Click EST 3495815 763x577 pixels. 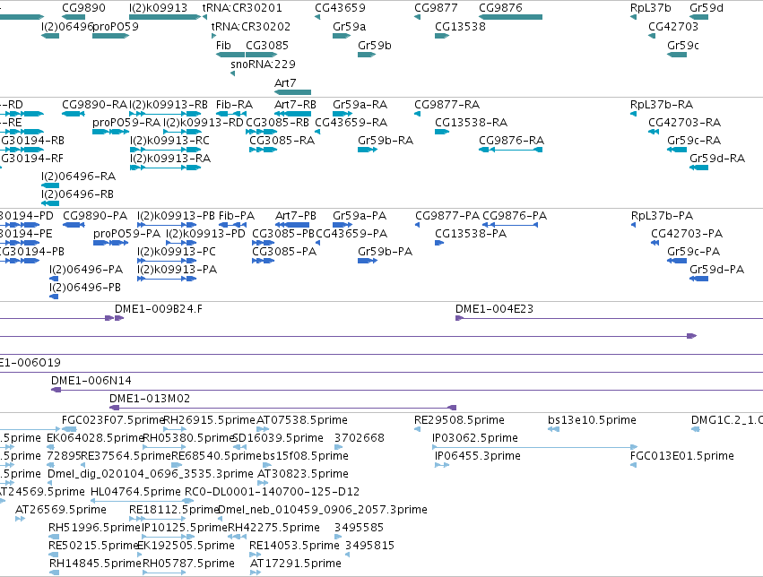click(x=369, y=545)
